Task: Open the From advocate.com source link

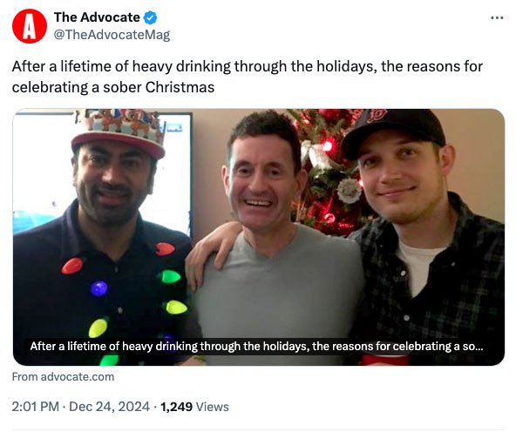Action: point(63,377)
